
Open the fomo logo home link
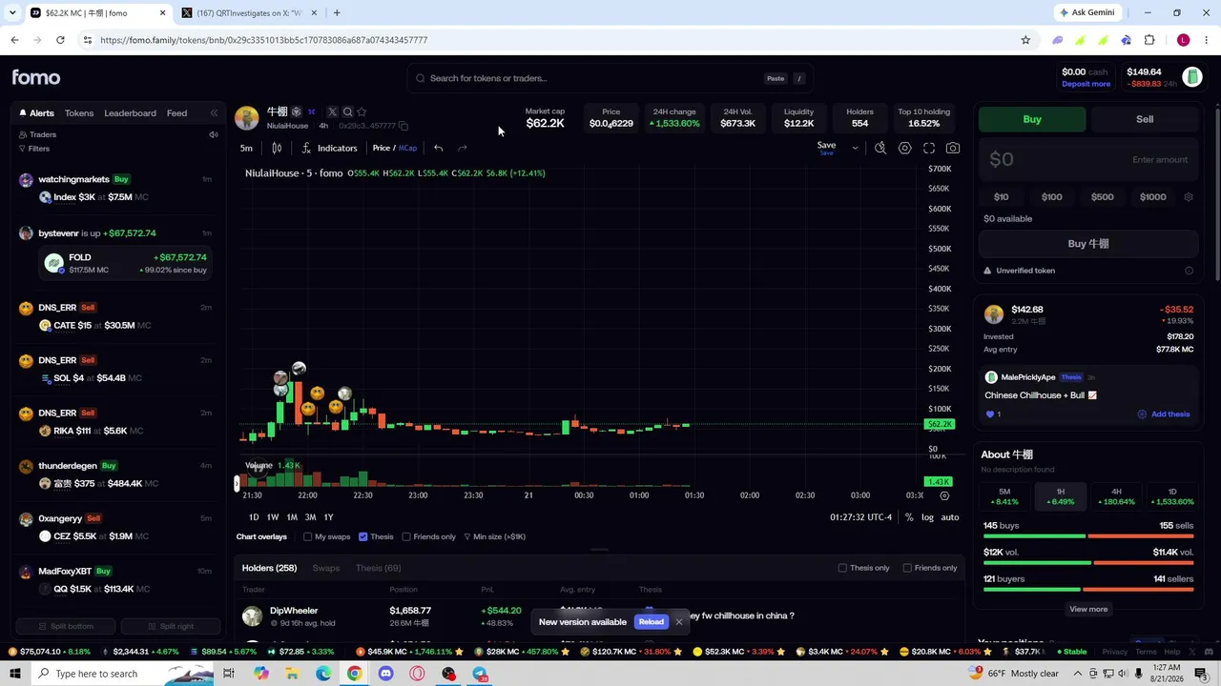click(36, 78)
